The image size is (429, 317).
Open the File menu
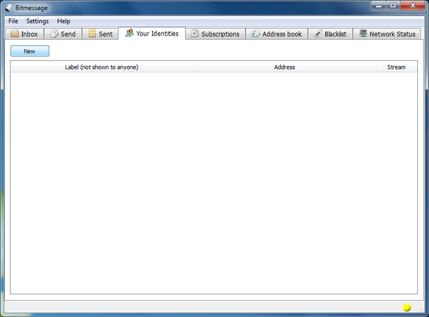(13, 21)
